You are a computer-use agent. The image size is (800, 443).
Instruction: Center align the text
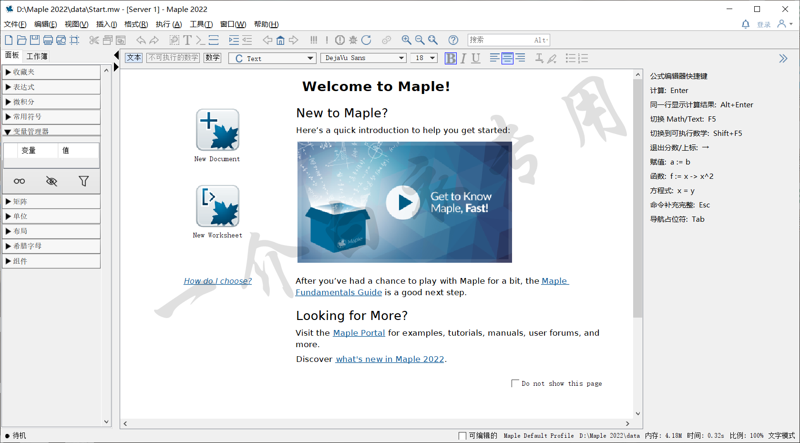pos(507,58)
